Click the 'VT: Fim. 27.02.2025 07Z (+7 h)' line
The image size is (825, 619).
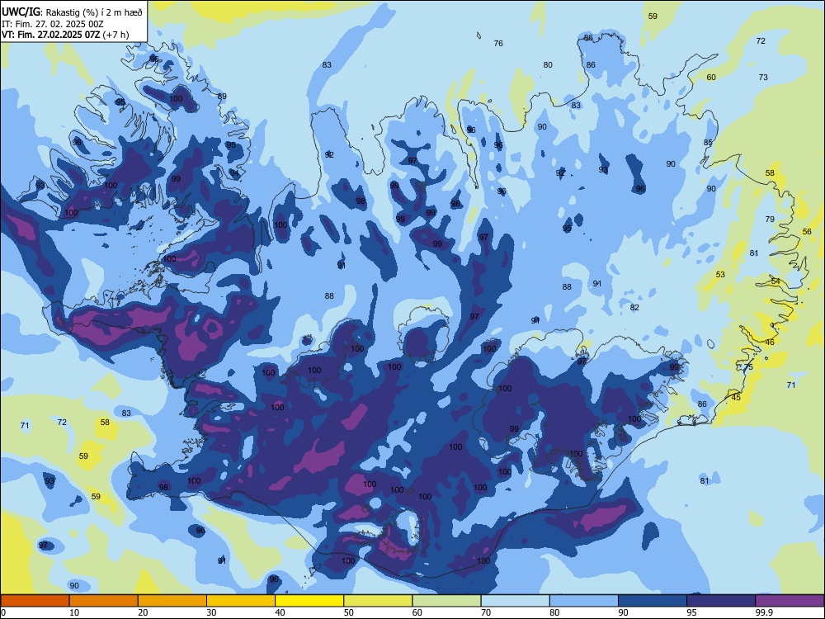pyautogui.click(x=65, y=35)
